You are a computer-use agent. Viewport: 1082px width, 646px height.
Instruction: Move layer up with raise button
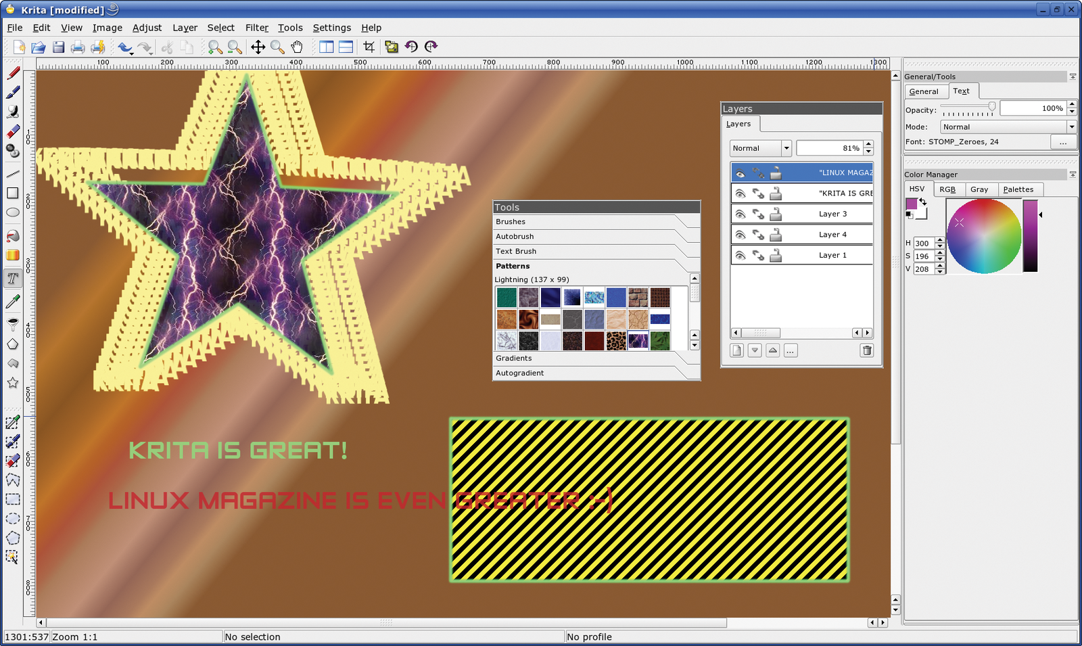point(773,350)
